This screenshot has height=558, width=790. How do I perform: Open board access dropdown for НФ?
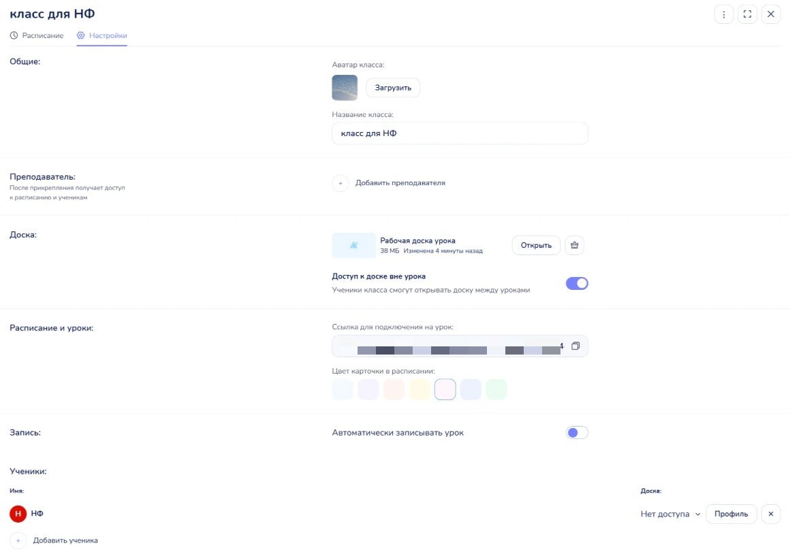670,514
